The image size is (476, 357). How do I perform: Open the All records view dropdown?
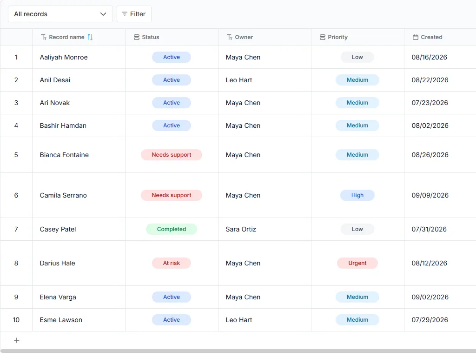pos(60,14)
